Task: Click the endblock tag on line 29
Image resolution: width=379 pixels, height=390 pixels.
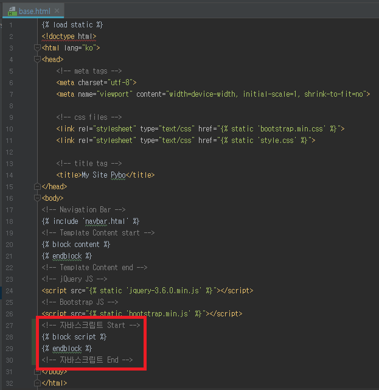Action: 67,349
